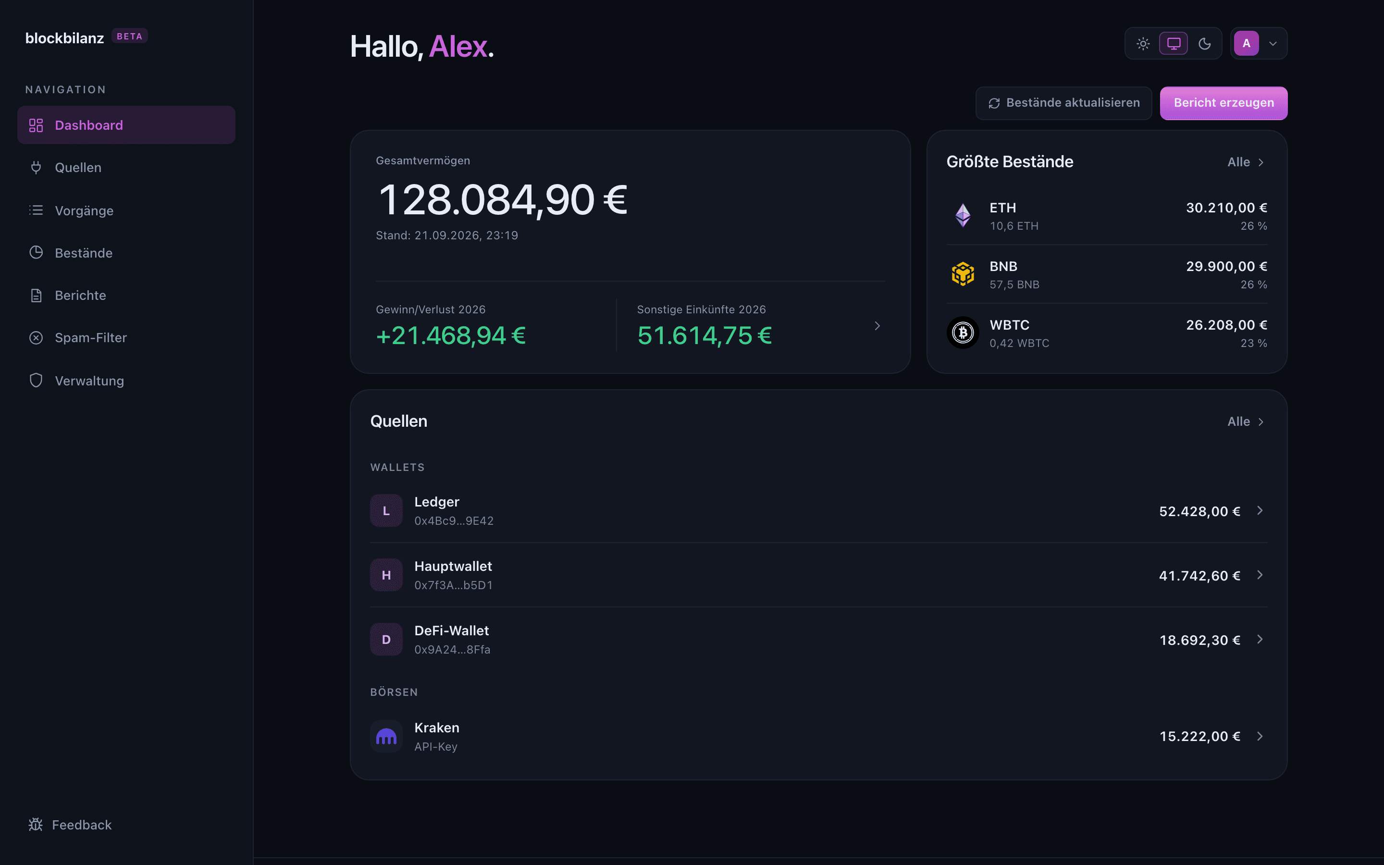Viewport: 1384px width, 865px height.
Task: Click the Bericht erzeugen button
Action: tap(1223, 103)
